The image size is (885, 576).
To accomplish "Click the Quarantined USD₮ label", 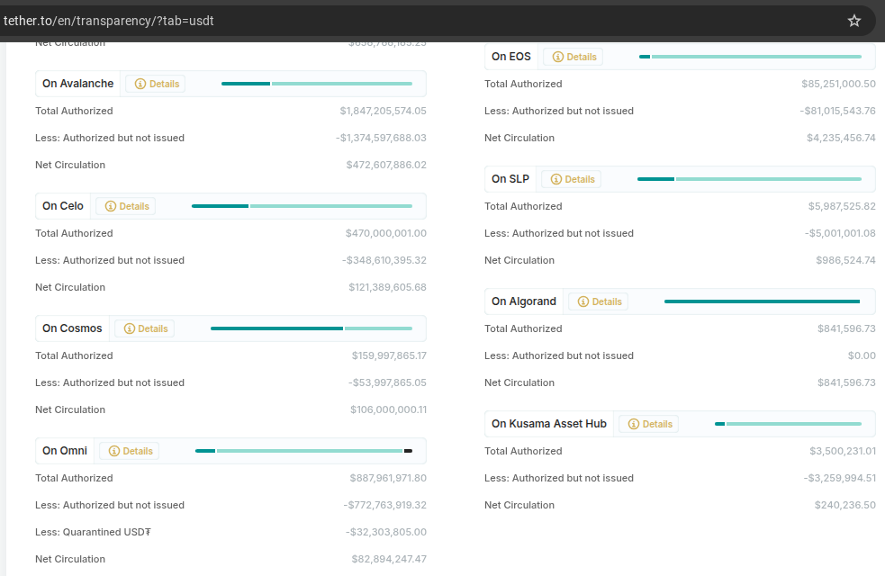I will coord(93,533).
